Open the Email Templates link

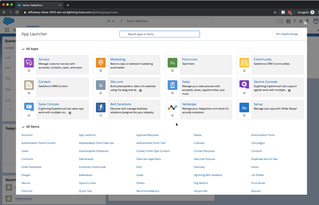coord(31,167)
